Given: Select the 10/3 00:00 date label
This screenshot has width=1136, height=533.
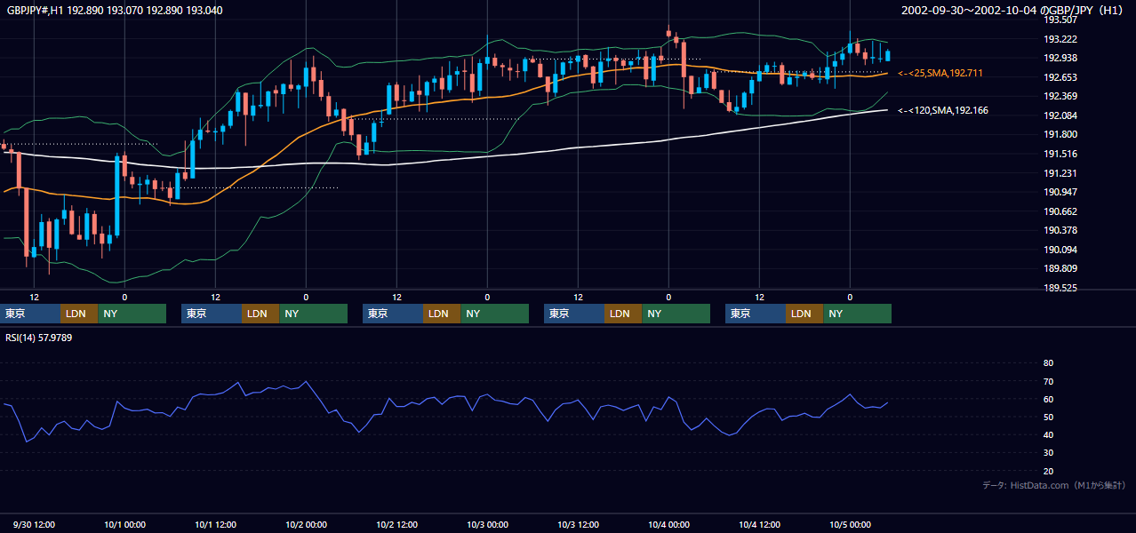Looking at the screenshot, I should point(488,525).
